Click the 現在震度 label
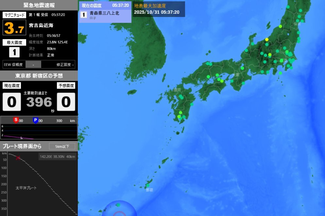The image size is (325, 216). (x=12, y=86)
